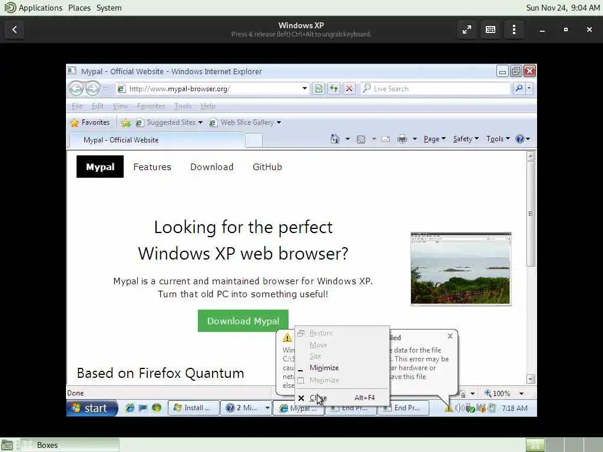This screenshot has height=452, width=603.
Task: Open the Help question mark icon
Action: (519, 139)
